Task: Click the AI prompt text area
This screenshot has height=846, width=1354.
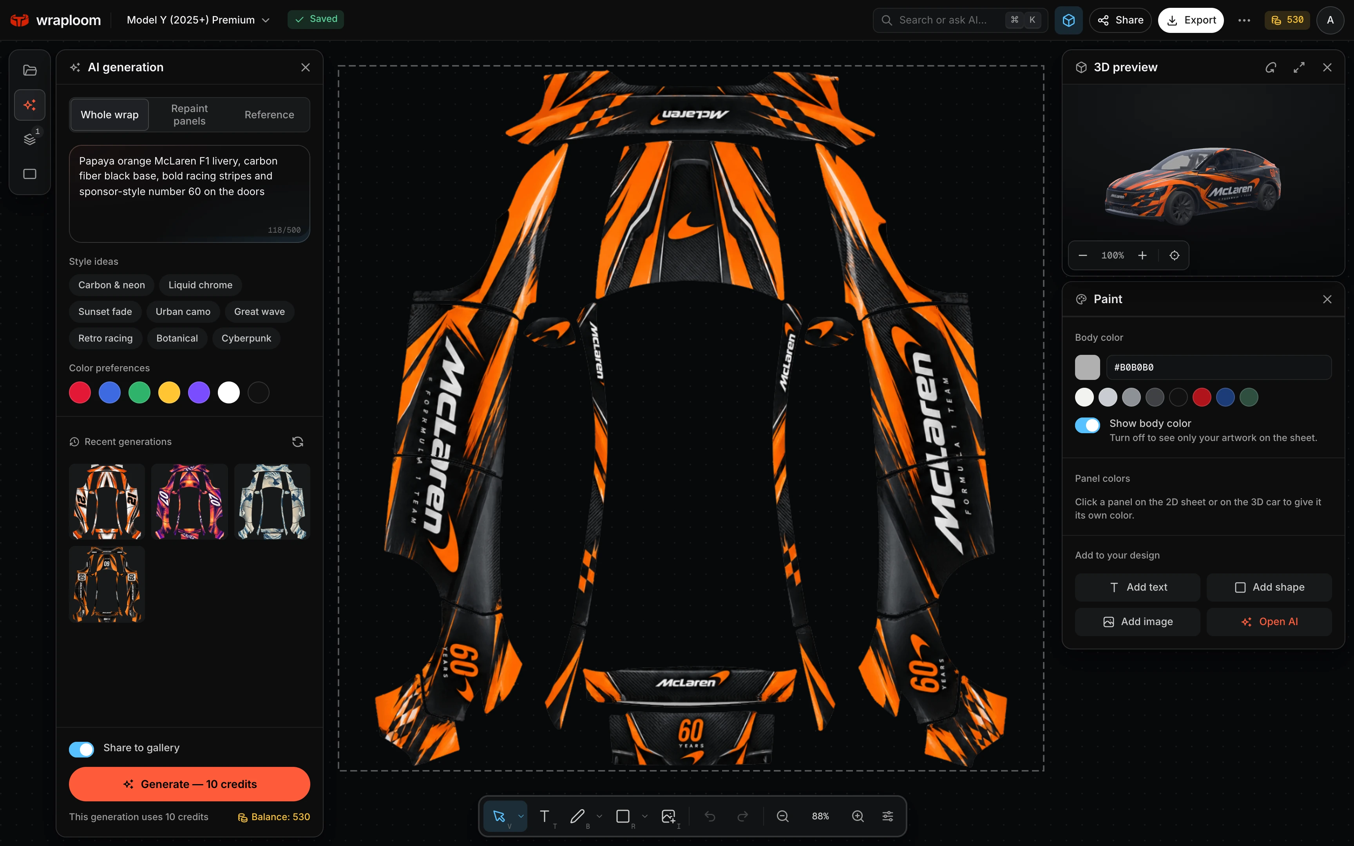Action: (189, 193)
